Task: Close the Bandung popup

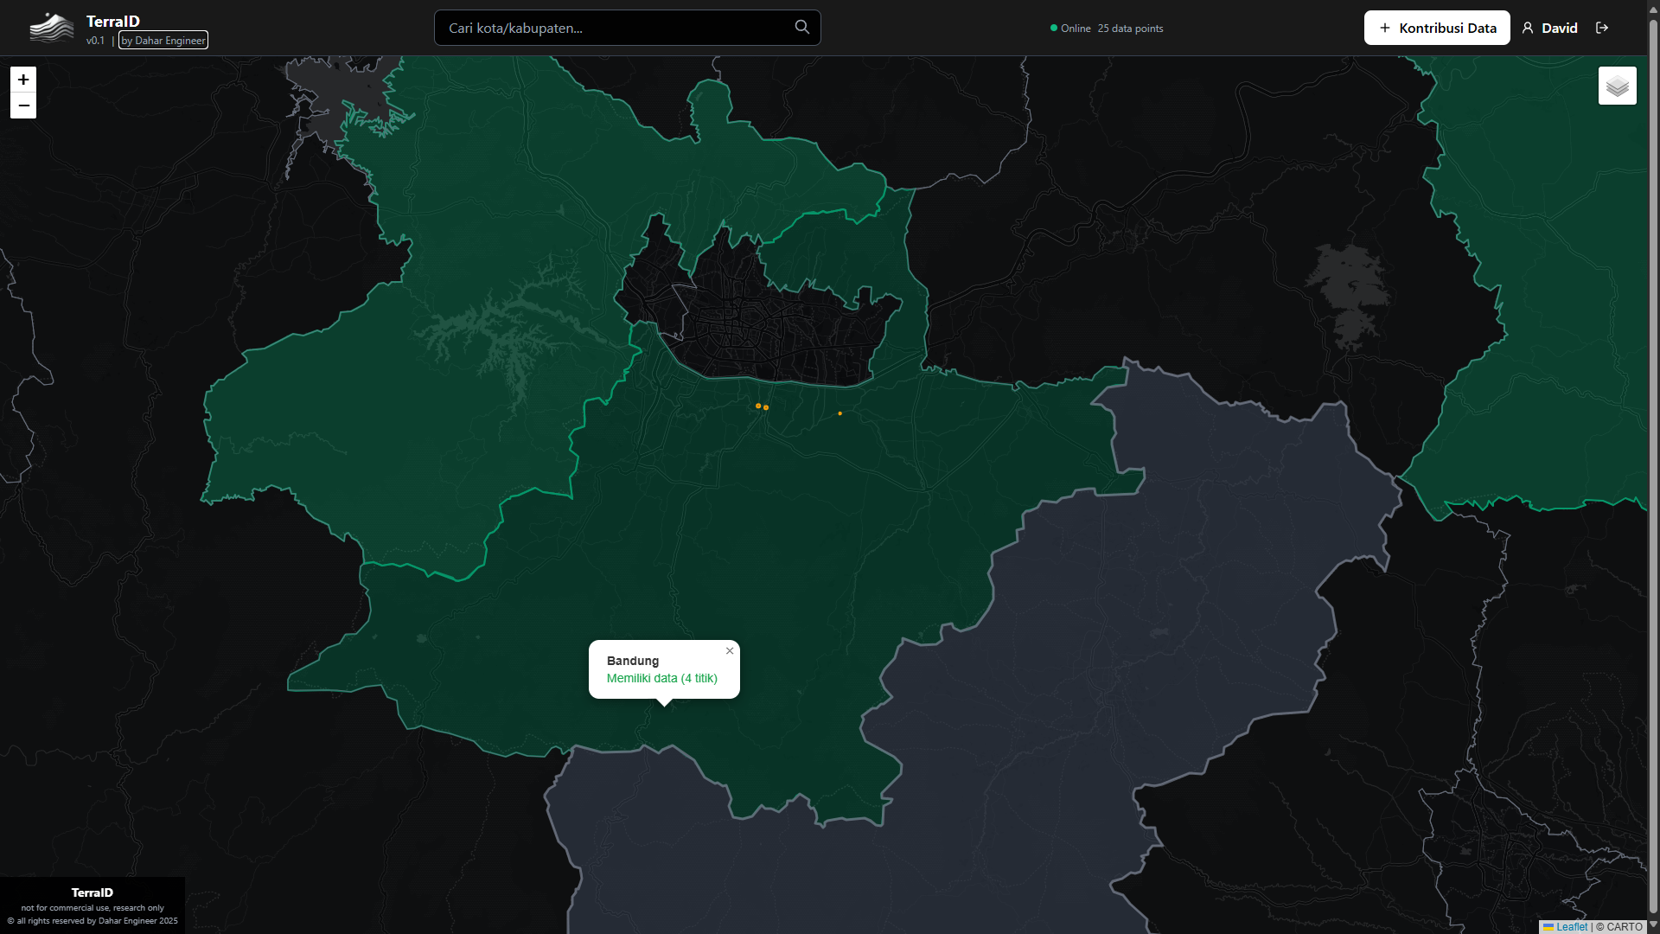Action: click(730, 651)
